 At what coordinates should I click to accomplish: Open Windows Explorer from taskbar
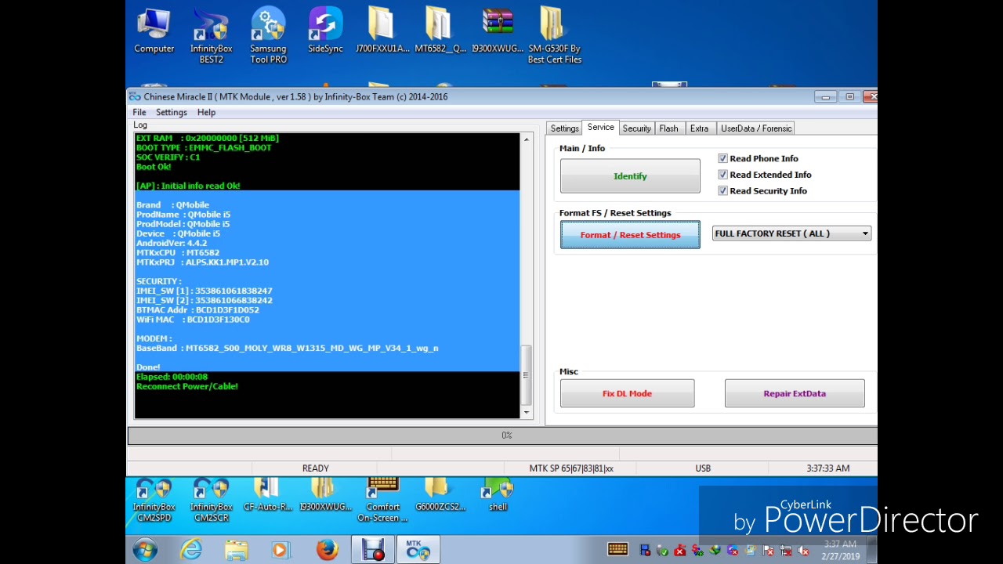pos(236,550)
